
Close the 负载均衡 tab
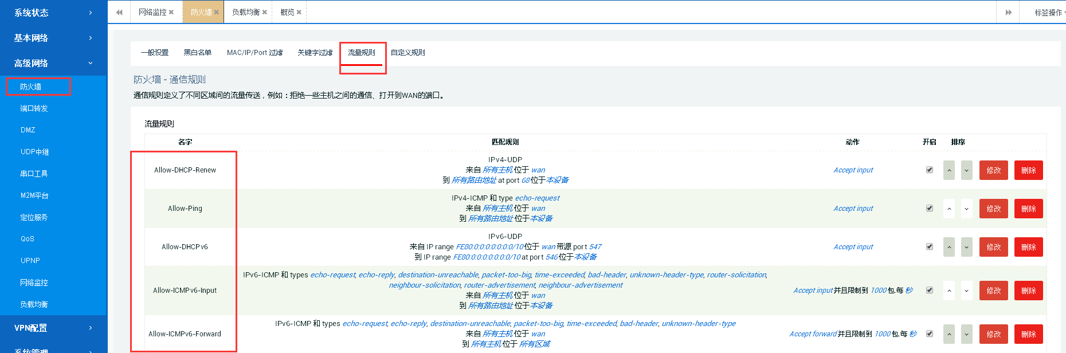tap(265, 12)
